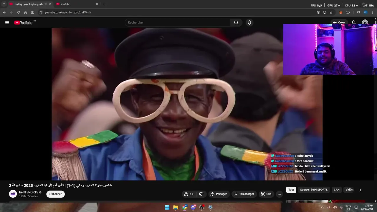The image size is (377, 212).
Task: Select the Vidéos filter chip
Action: [350, 190]
